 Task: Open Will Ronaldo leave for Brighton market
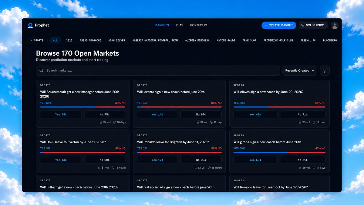pyautogui.click(x=173, y=142)
